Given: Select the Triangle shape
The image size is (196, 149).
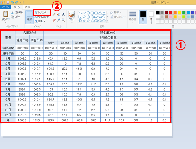Looking at the screenshot, I should (x=104, y=13).
